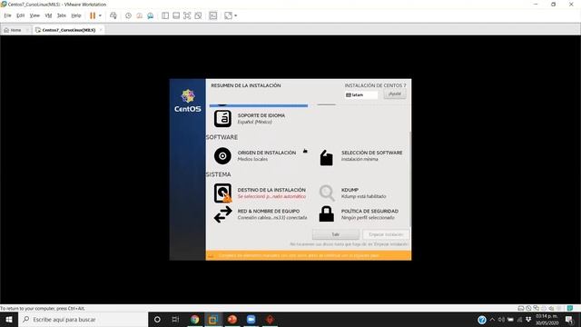Open PowerPoint from the taskbar
This screenshot has height=327, width=581.
[232, 319]
